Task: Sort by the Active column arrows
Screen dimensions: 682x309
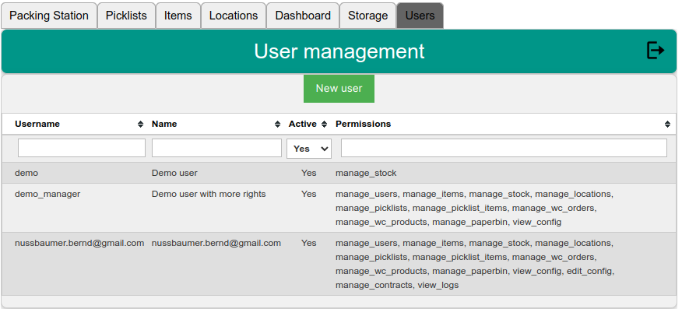Action: click(324, 125)
